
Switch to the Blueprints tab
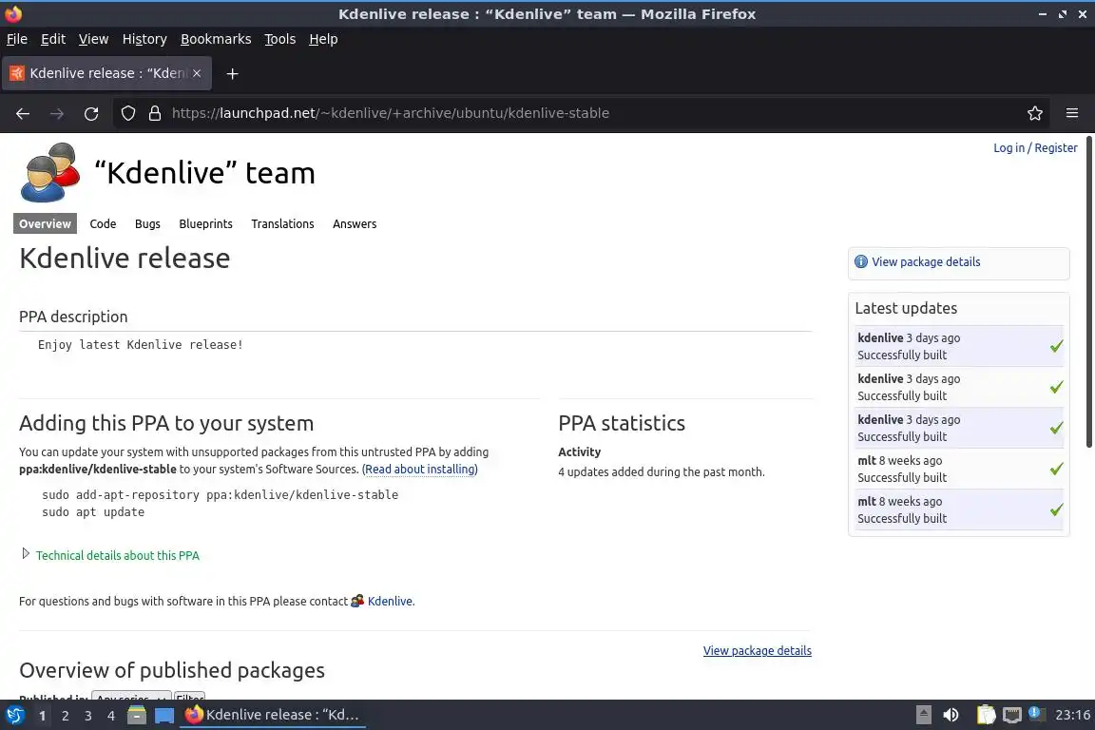pos(205,223)
